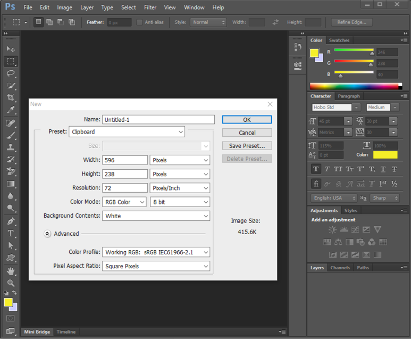Switch to the Channels tab
This screenshot has height=339, width=411.
340,268
